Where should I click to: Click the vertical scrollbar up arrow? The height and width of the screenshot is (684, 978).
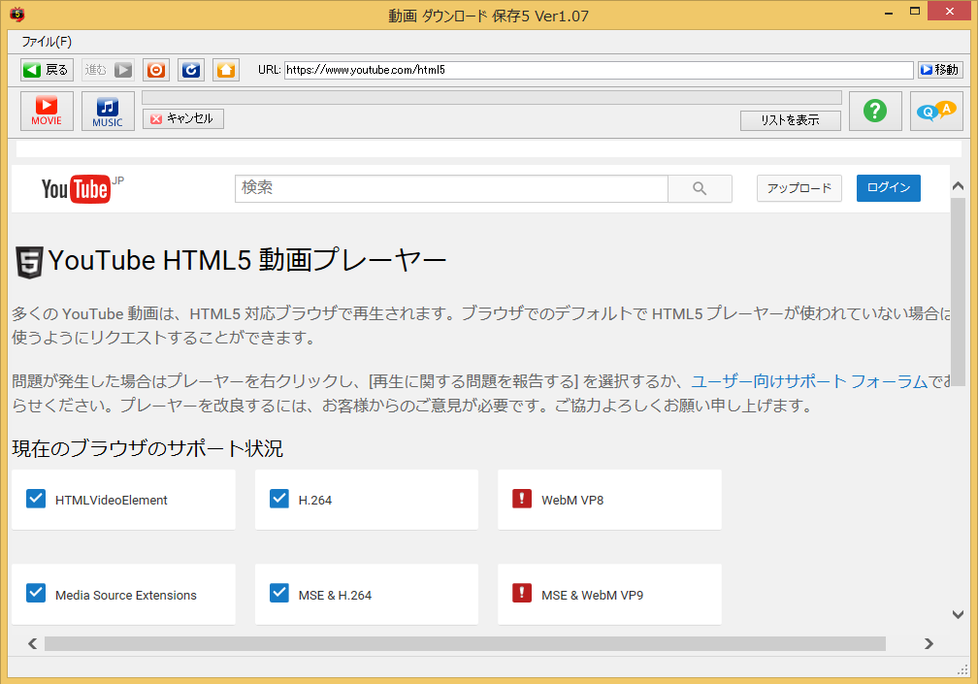958,186
